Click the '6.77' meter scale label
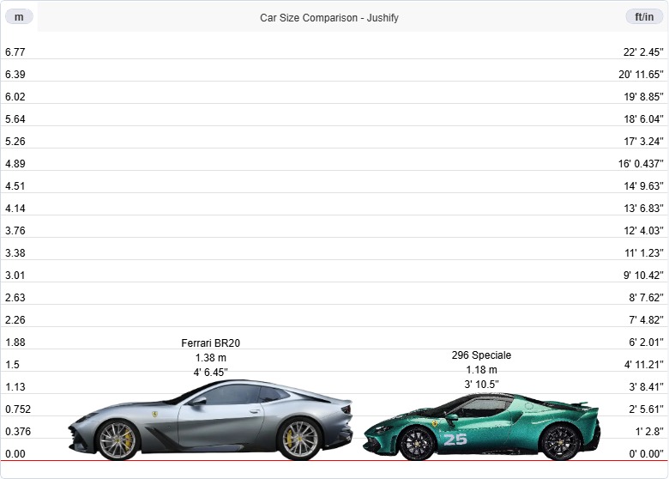669x479 pixels. (x=15, y=52)
